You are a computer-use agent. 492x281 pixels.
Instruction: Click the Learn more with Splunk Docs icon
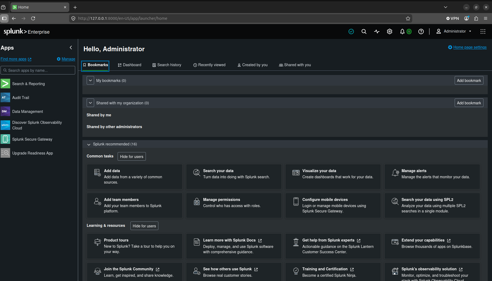click(x=197, y=242)
